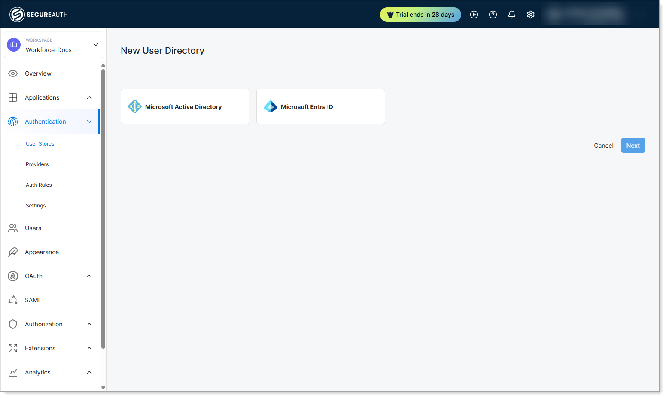Click the Next button
Screen dimensions: 666x398
click(x=633, y=146)
